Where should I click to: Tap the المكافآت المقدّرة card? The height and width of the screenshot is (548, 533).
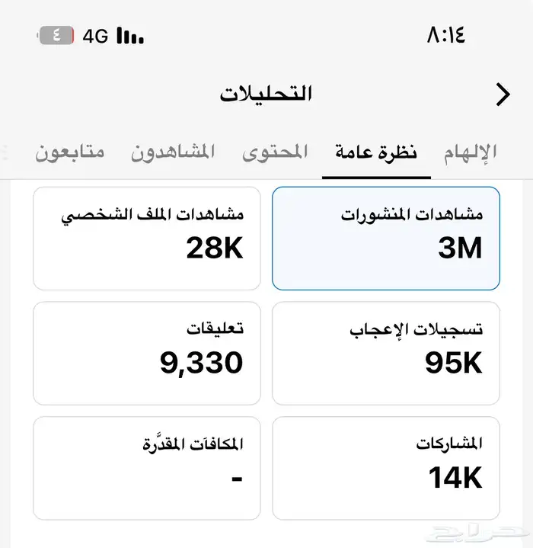(147, 467)
